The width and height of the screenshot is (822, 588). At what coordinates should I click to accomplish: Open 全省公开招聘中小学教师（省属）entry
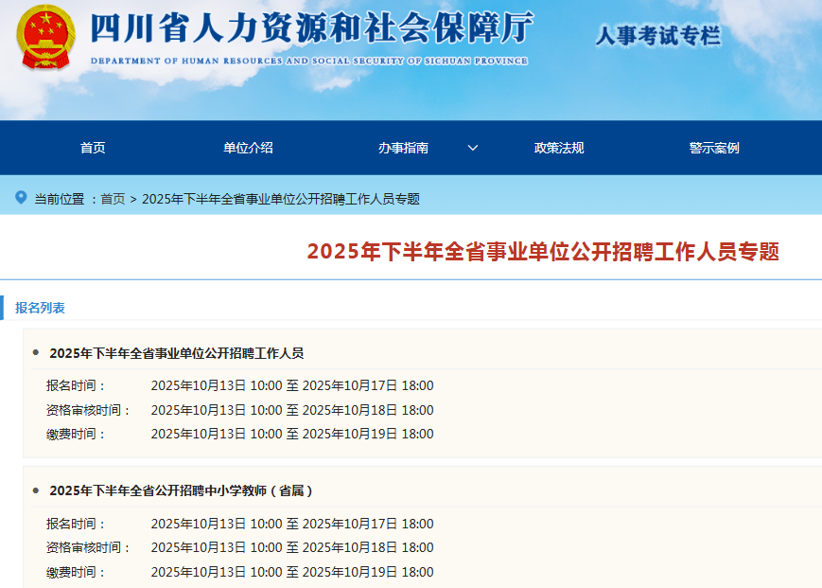[181, 490]
